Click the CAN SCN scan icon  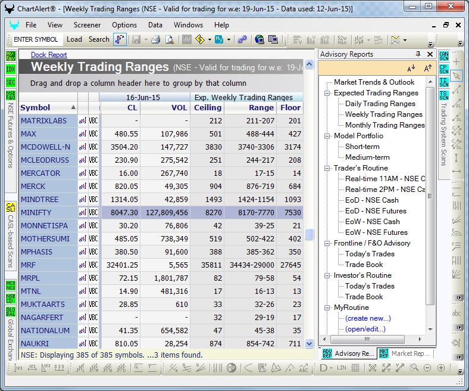point(444,56)
